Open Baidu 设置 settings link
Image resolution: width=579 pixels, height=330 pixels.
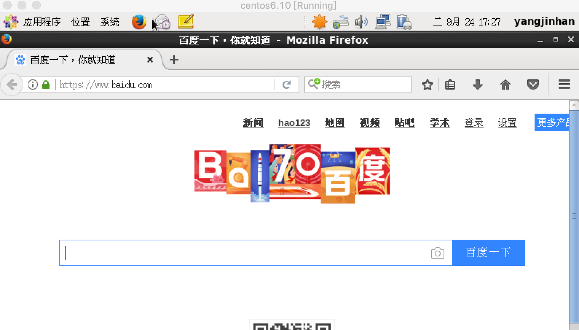tap(507, 123)
